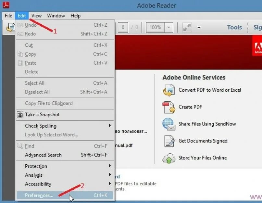
Task: Click the Convert PDF service icon
Action: point(169,90)
